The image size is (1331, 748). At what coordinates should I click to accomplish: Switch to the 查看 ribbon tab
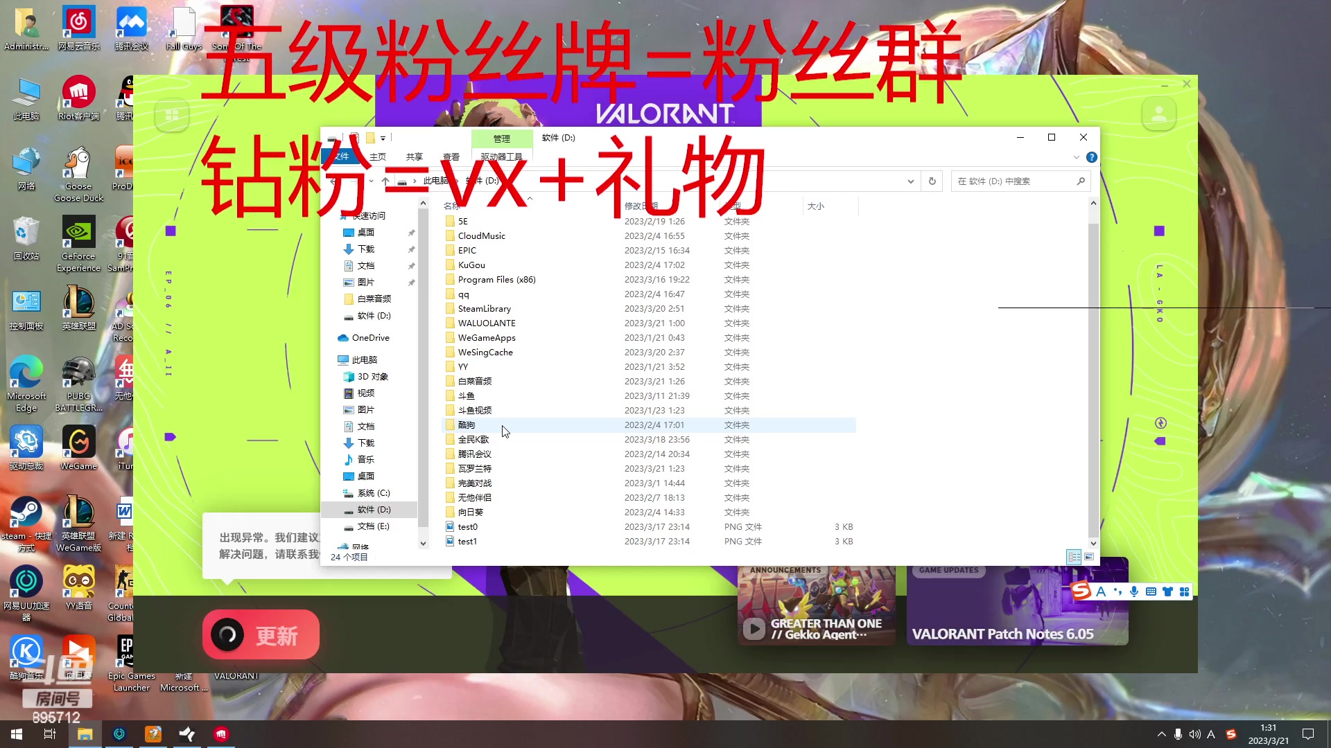(451, 157)
